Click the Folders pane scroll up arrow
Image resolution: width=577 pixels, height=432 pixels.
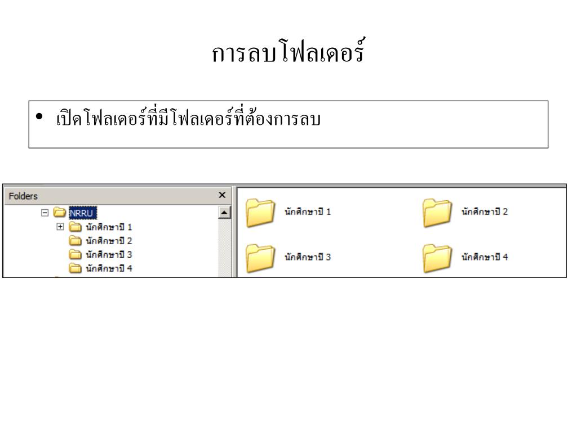(x=224, y=212)
